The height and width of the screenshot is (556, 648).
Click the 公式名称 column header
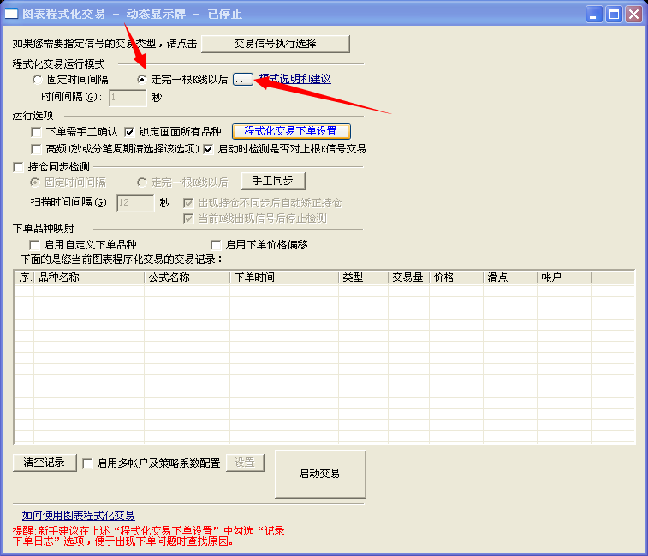click(x=187, y=278)
